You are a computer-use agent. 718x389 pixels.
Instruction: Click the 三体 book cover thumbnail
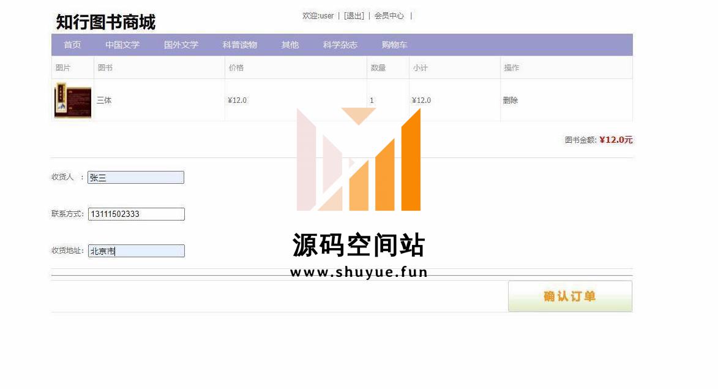click(x=73, y=100)
